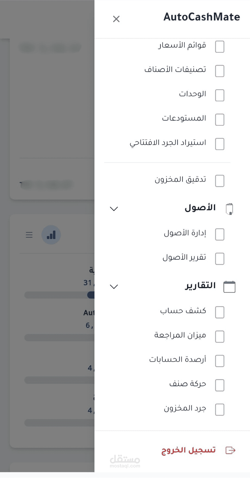
Task: Check the box beside المستودعات
Action: pos(220,120)
